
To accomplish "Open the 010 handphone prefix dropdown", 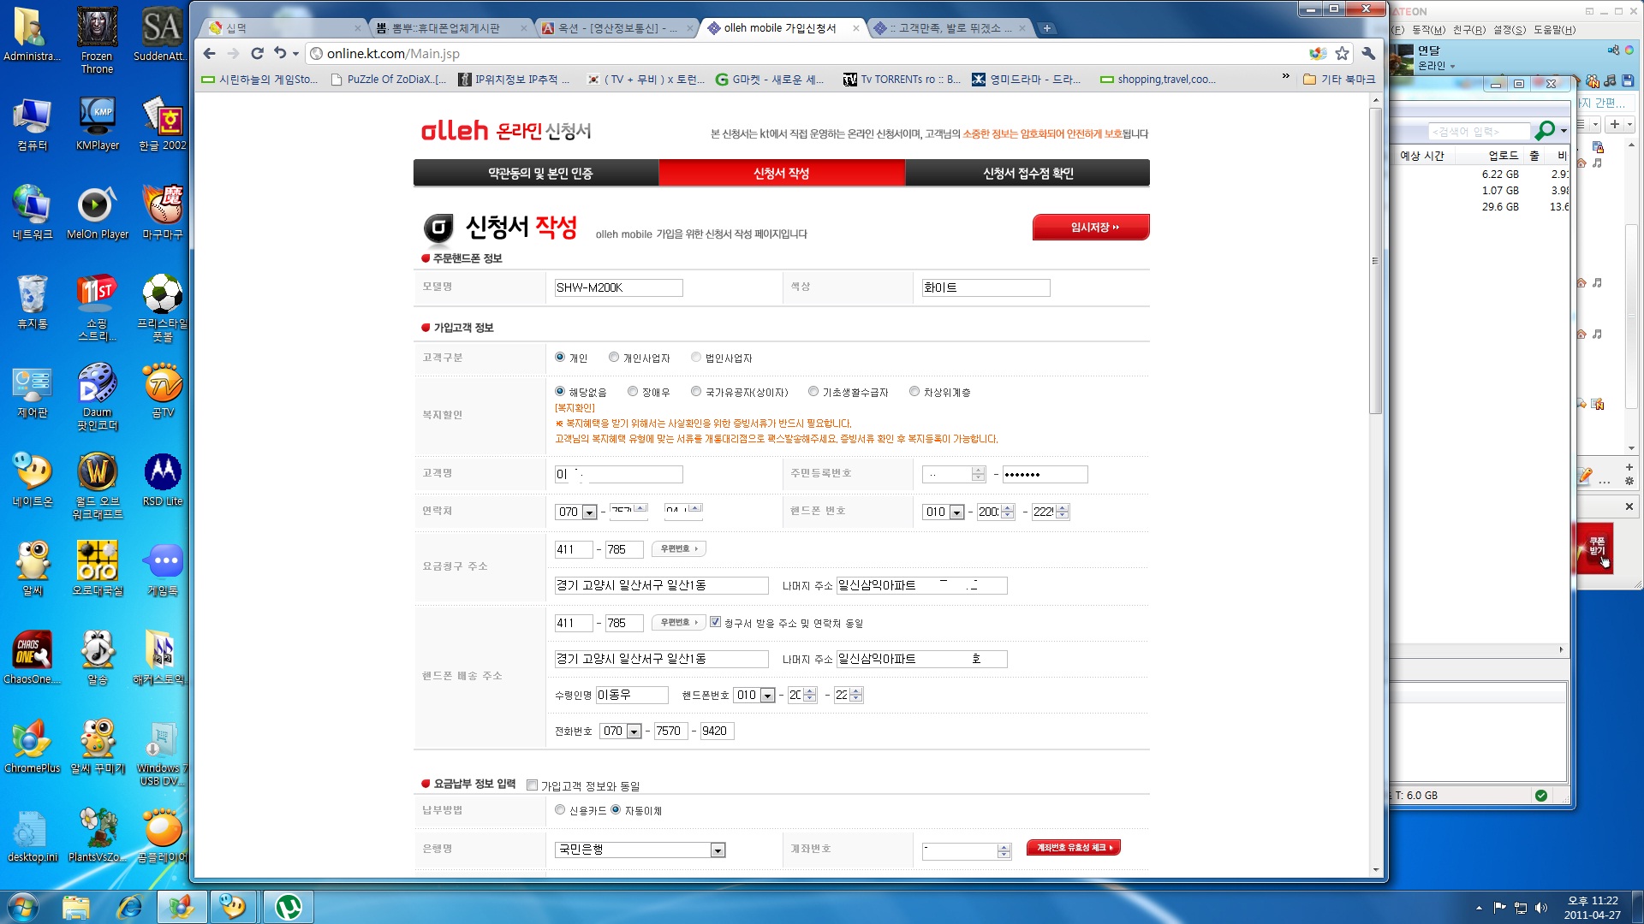I will point(956,512).
